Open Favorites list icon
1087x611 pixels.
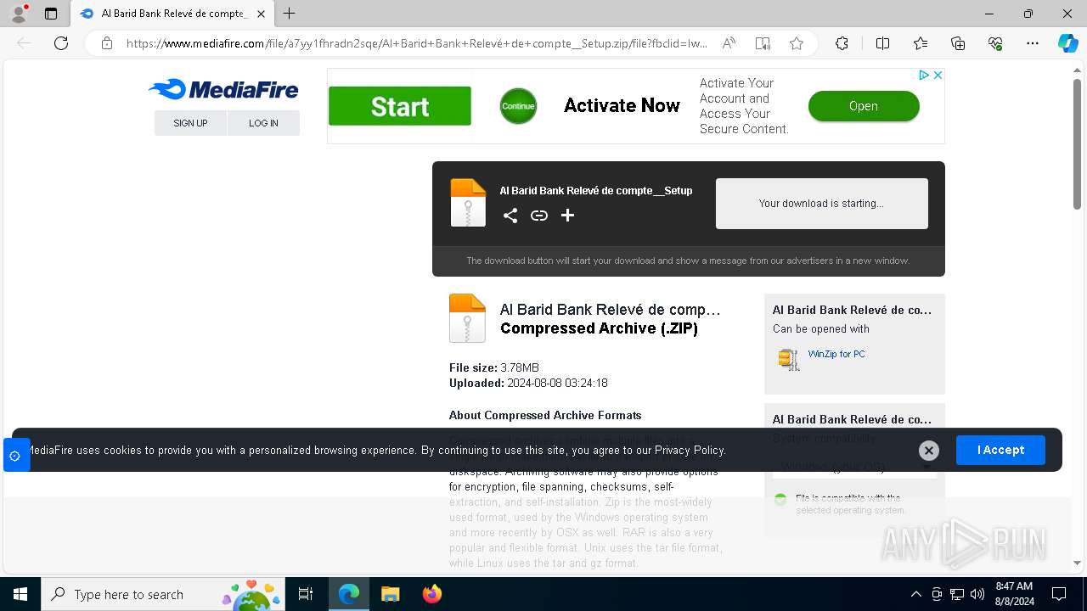click(921, 43)
